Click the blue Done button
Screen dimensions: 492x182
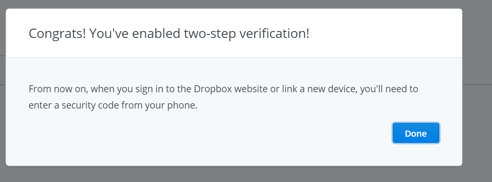coord(416,133)
